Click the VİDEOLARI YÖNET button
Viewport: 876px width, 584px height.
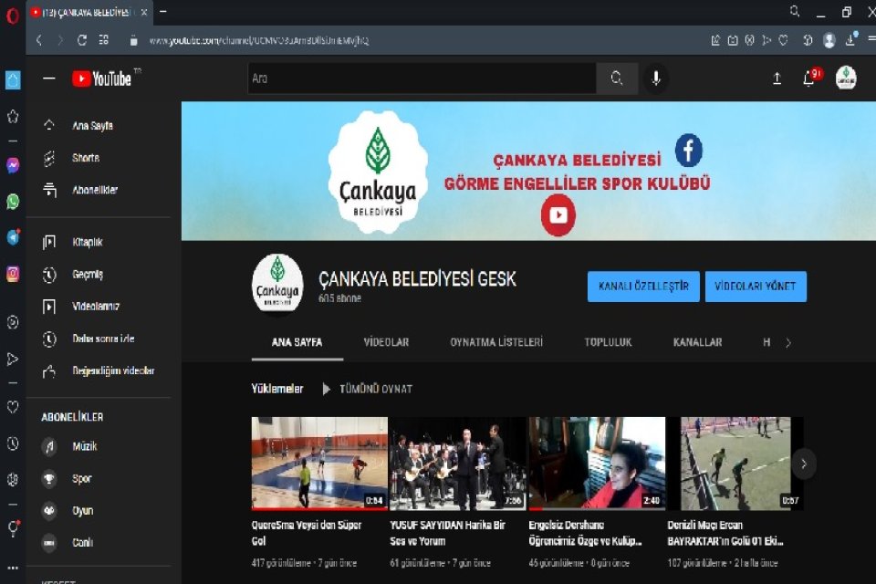pyautogui.click(x=756, y=287)
